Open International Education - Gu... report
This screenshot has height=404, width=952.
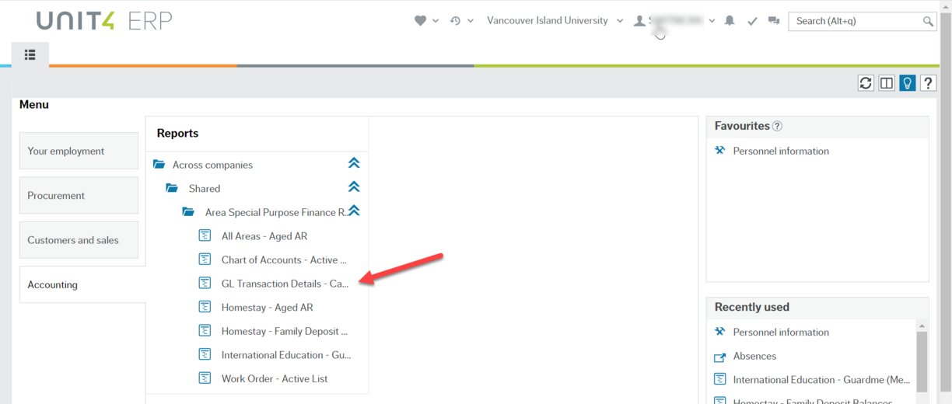286,355
